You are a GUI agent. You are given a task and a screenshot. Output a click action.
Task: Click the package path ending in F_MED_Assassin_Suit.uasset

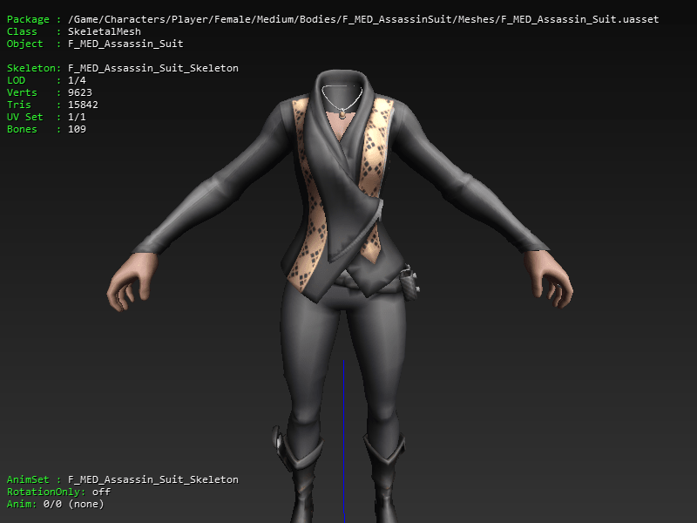[363, 19]
